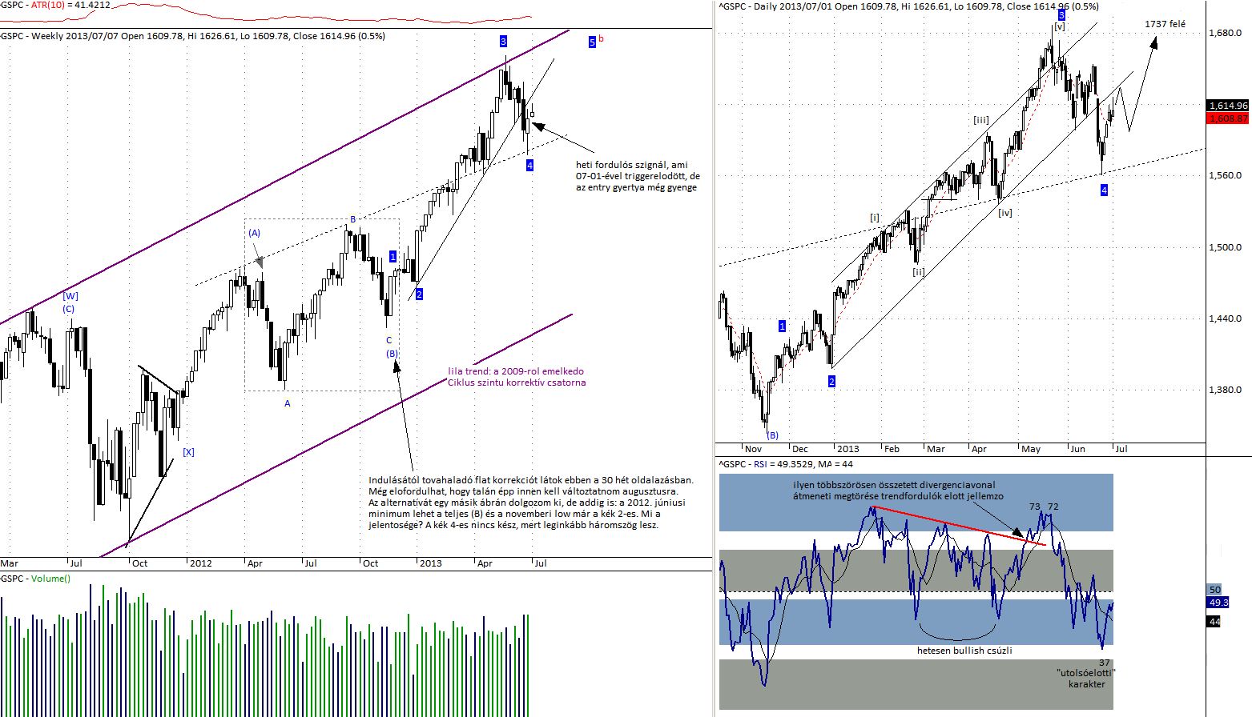
Task: Click the 2012 label on weekly time axis
Action: [201, 563]
